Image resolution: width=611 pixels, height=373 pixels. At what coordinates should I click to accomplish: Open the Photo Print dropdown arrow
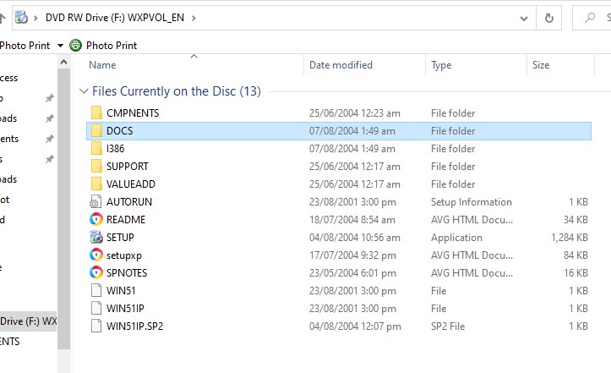point(60,46)
